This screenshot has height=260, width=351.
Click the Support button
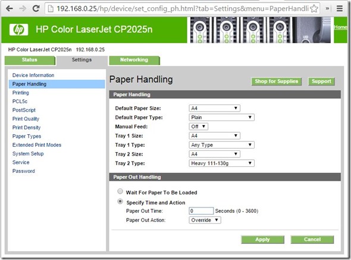tap(321, 82)
